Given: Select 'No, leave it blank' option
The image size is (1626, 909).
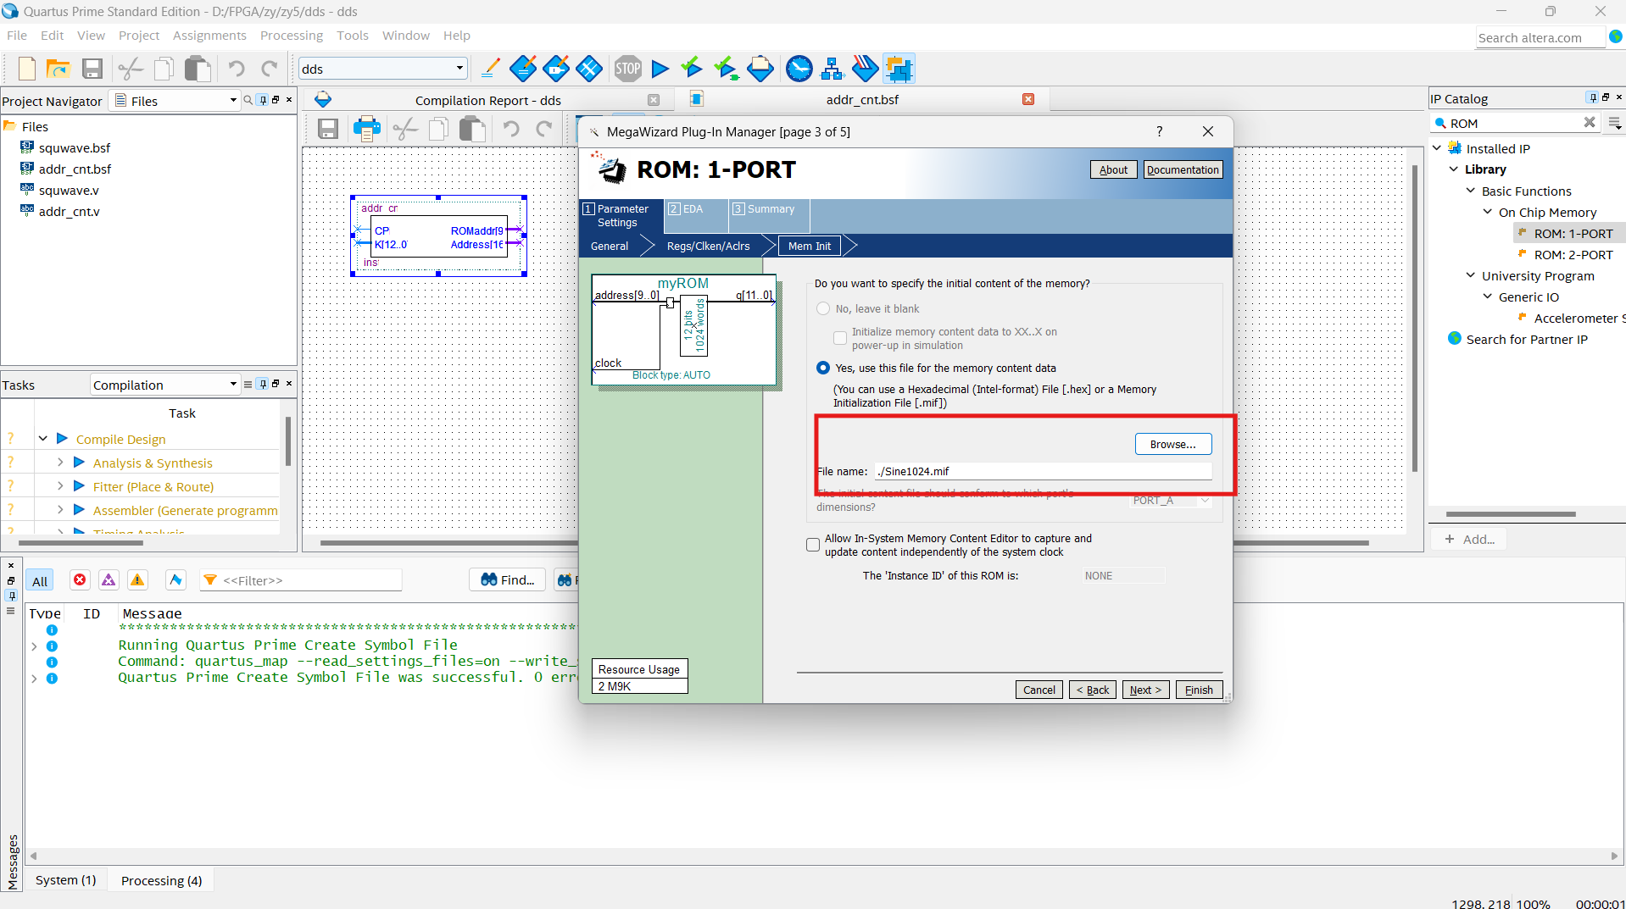Looking at the screenshot, I should [x=823, y=308].
